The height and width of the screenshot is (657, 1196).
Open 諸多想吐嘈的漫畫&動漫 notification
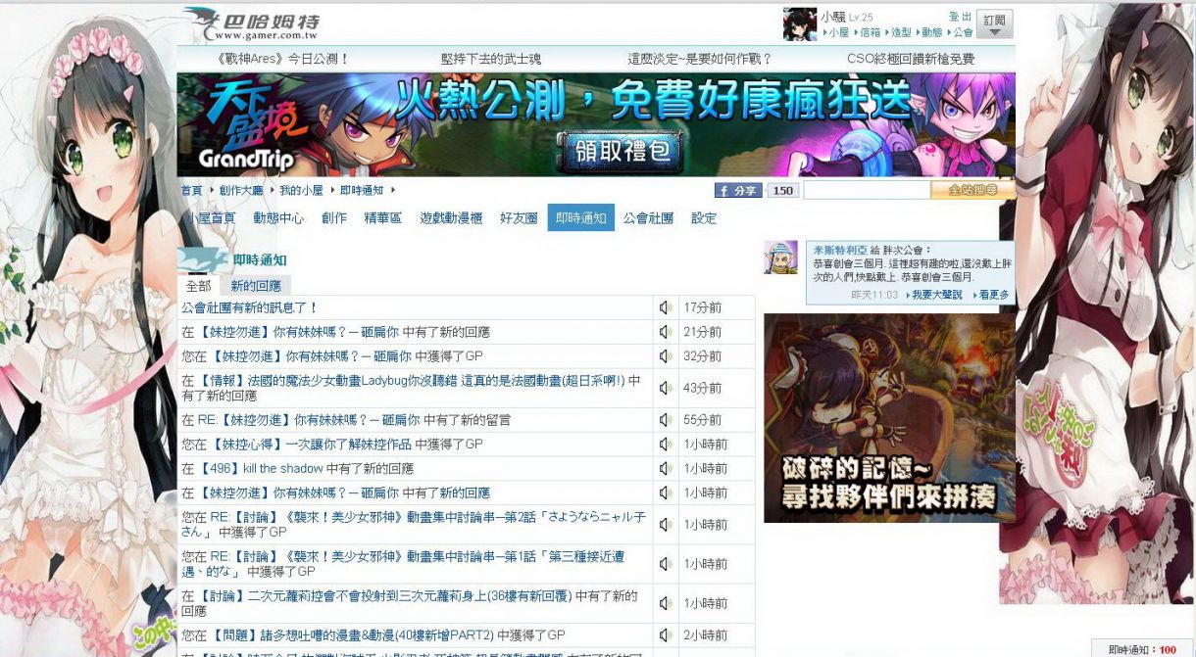(374, 635)
